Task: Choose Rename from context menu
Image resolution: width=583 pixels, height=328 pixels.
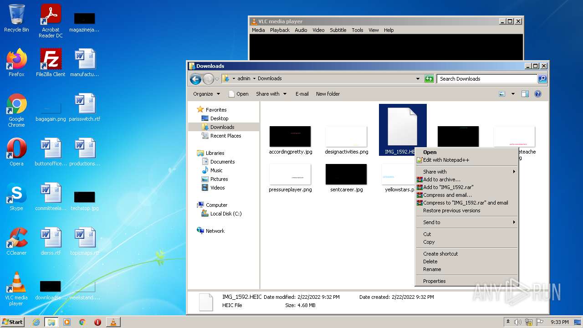Action: click(x=466, y=269)
